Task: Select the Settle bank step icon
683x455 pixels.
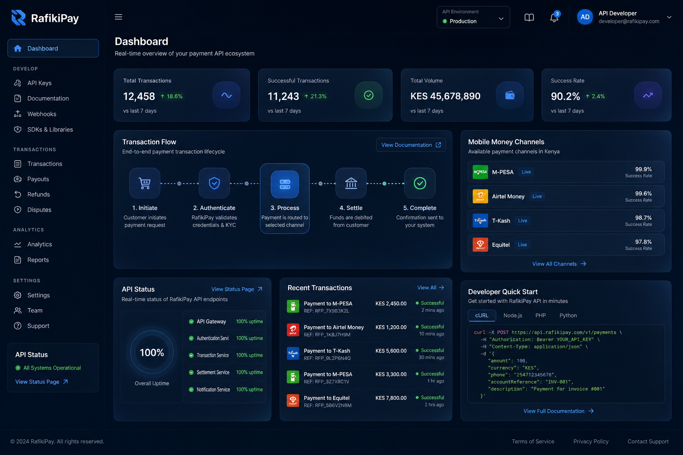Action: coord(351,183)
